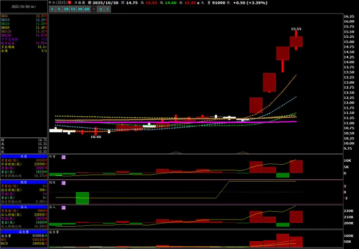Click the blue 成交量 panel header
359x249 pixels.
24,232
